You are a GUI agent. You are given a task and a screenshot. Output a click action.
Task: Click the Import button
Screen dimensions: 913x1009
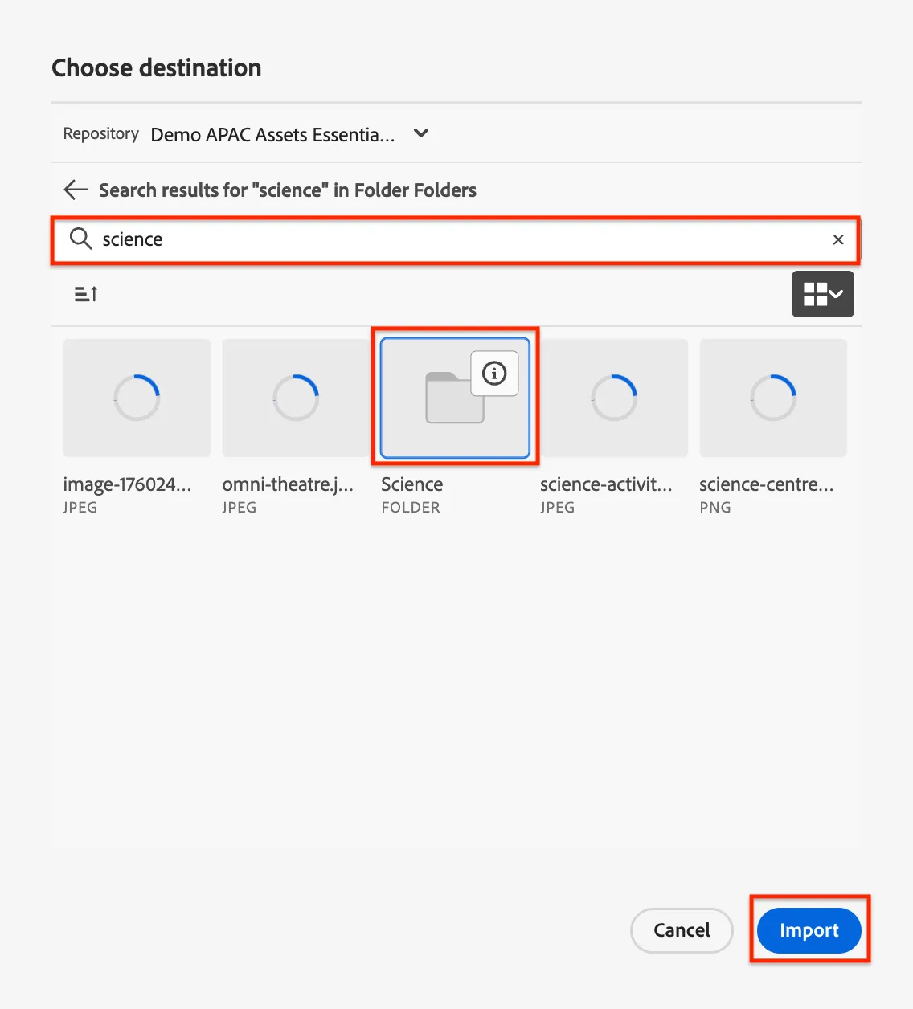809,930
